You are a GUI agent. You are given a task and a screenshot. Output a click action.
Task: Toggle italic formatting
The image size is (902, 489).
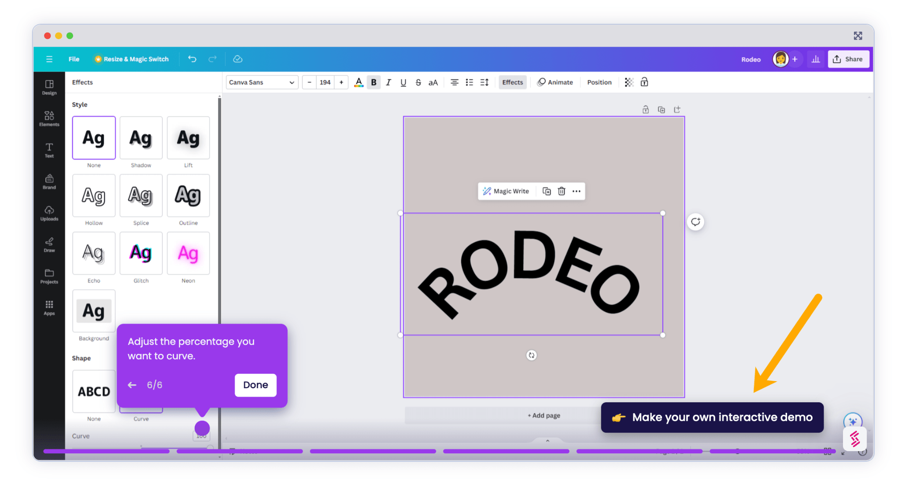pyautogui.click(x=388, y=82)
